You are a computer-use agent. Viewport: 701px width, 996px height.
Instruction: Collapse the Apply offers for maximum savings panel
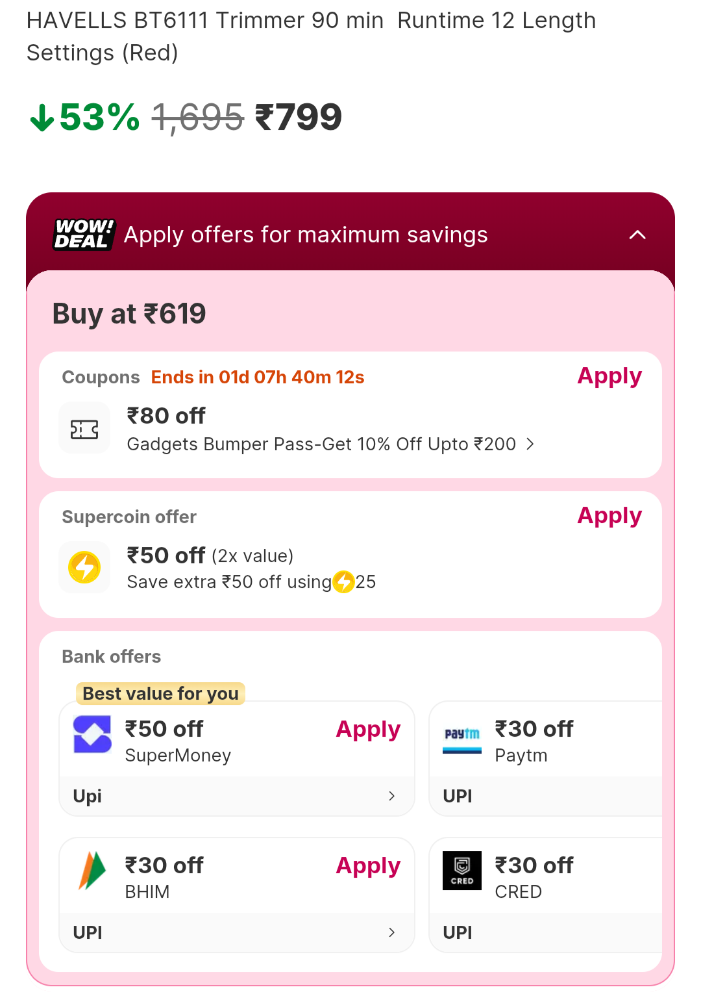click(637, 235)
